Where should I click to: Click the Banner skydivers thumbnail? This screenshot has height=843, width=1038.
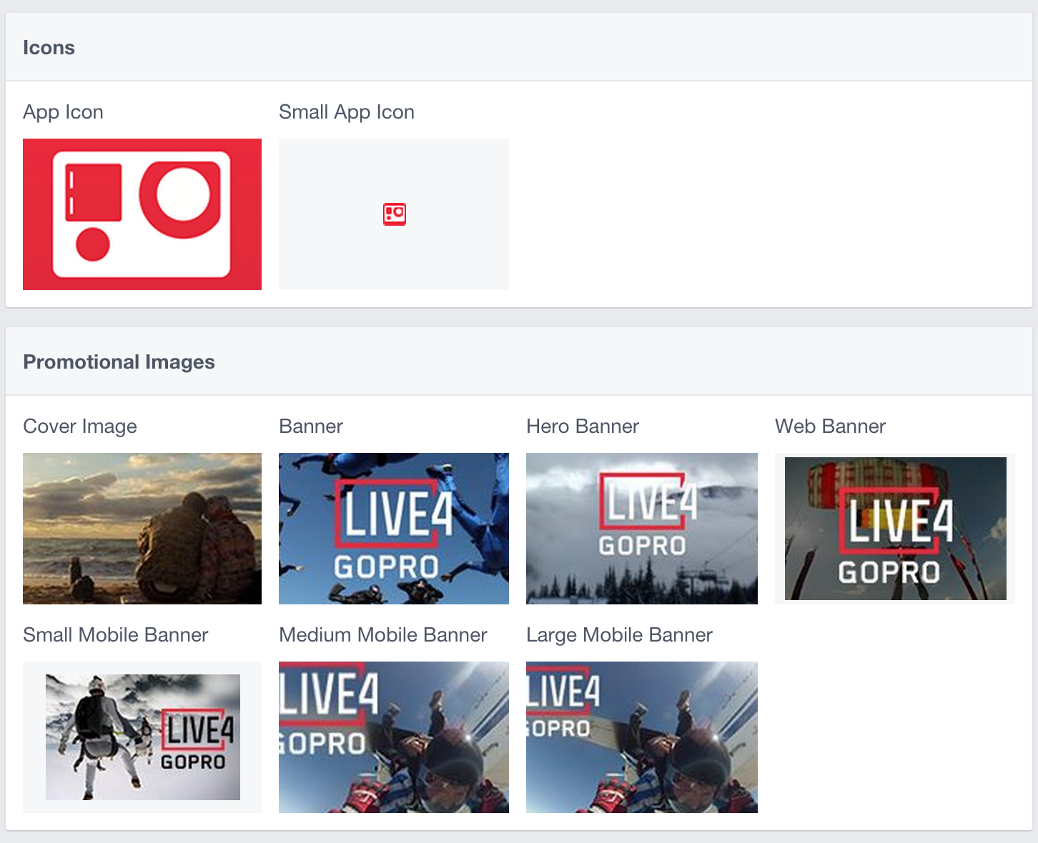394,529
